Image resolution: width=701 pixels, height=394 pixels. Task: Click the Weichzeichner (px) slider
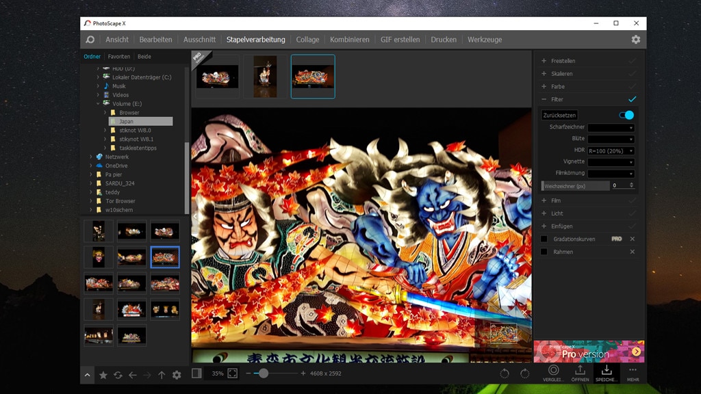[575, 186]
